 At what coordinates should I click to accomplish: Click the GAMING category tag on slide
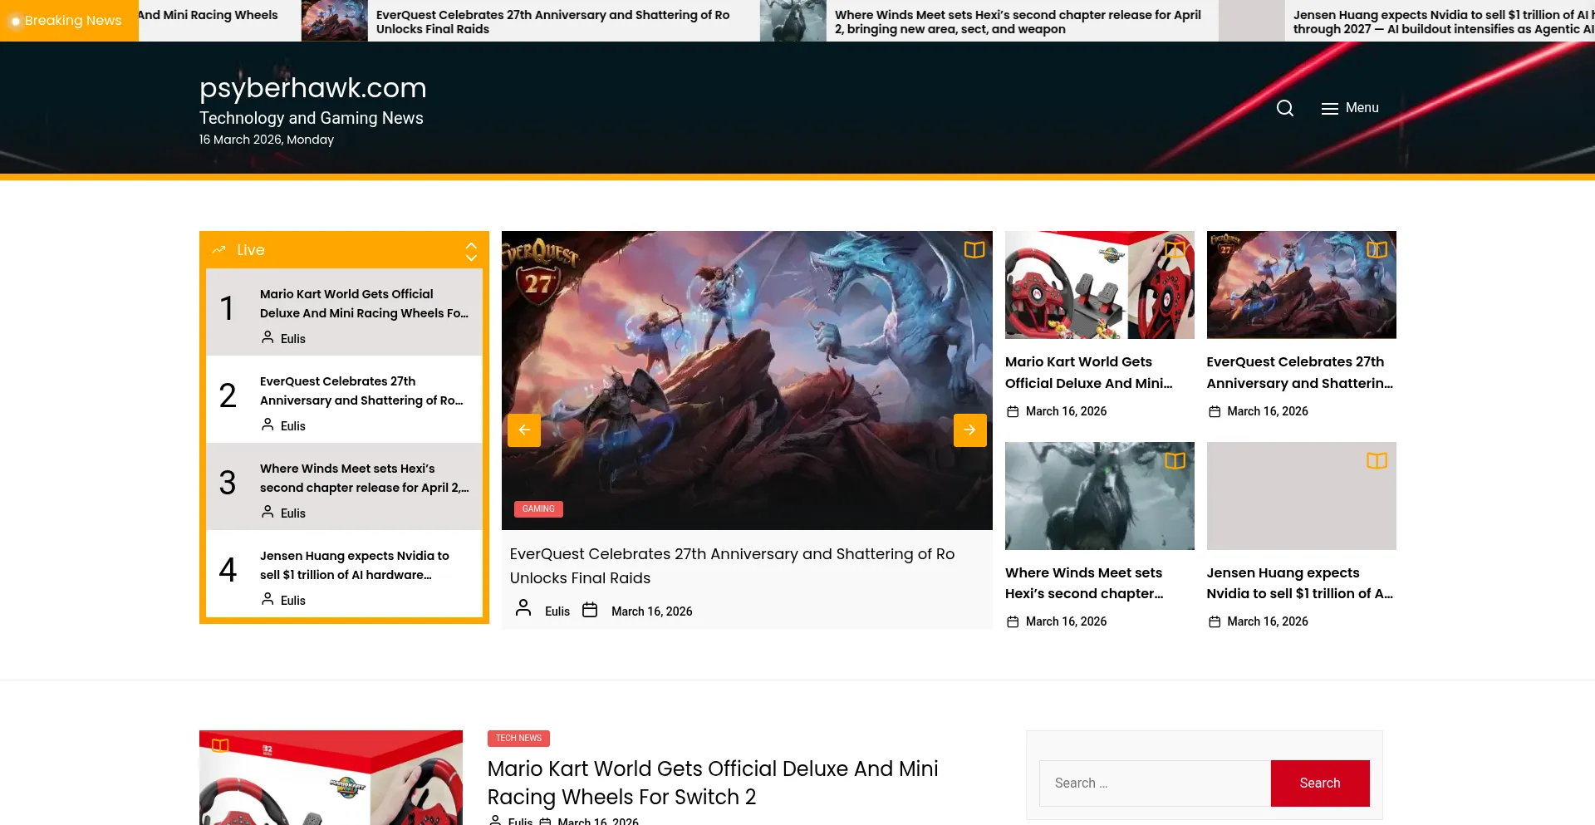[x=538, y=509]
